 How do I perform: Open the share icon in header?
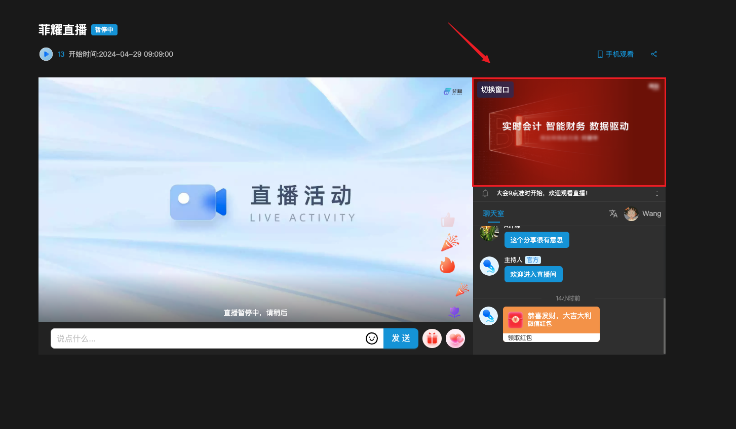(654, 54)
